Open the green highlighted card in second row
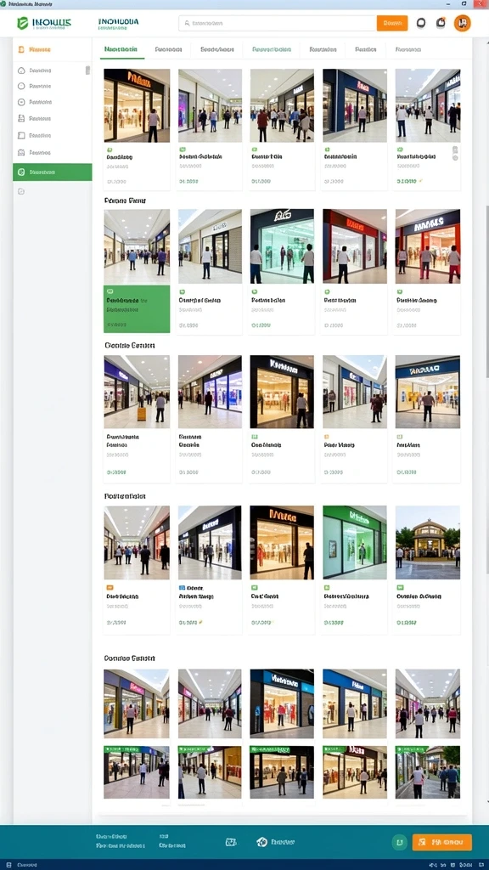The height and width of the screenshot is (870, 489). [137, 271]
